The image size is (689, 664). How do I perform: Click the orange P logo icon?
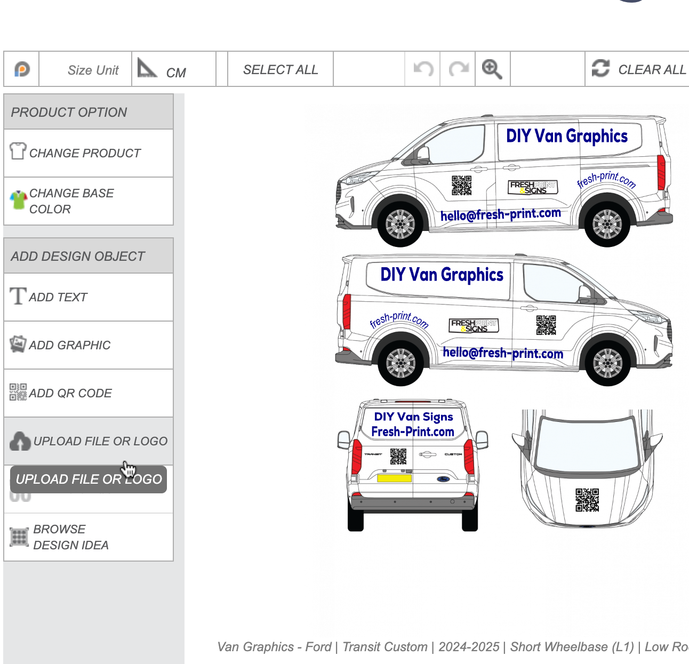pos(22,69)
